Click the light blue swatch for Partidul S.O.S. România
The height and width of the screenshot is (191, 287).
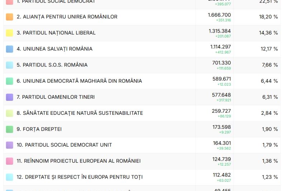point(10,65)
